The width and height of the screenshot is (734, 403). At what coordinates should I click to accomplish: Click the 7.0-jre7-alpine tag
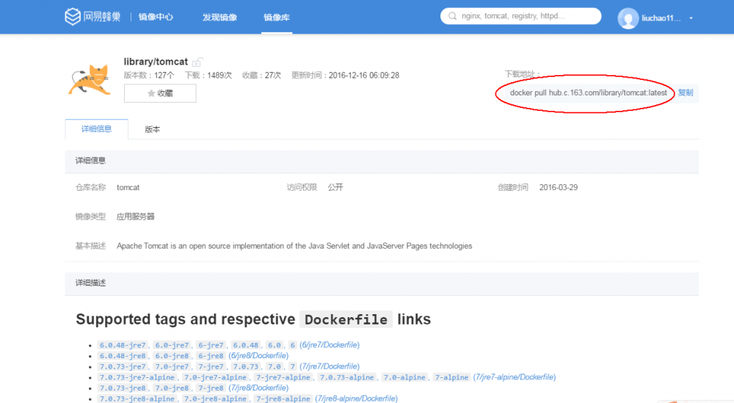pyautogui.click(x=215, y=377)
